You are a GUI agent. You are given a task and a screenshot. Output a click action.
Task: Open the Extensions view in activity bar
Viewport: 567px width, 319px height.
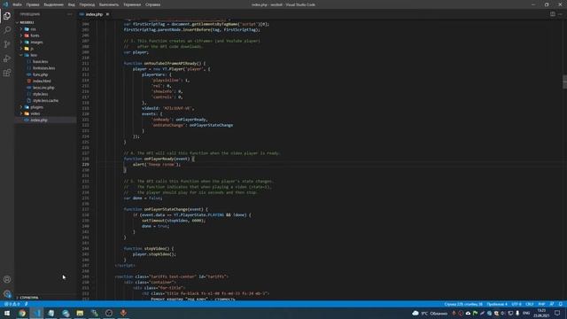click(x=7, y=73)
